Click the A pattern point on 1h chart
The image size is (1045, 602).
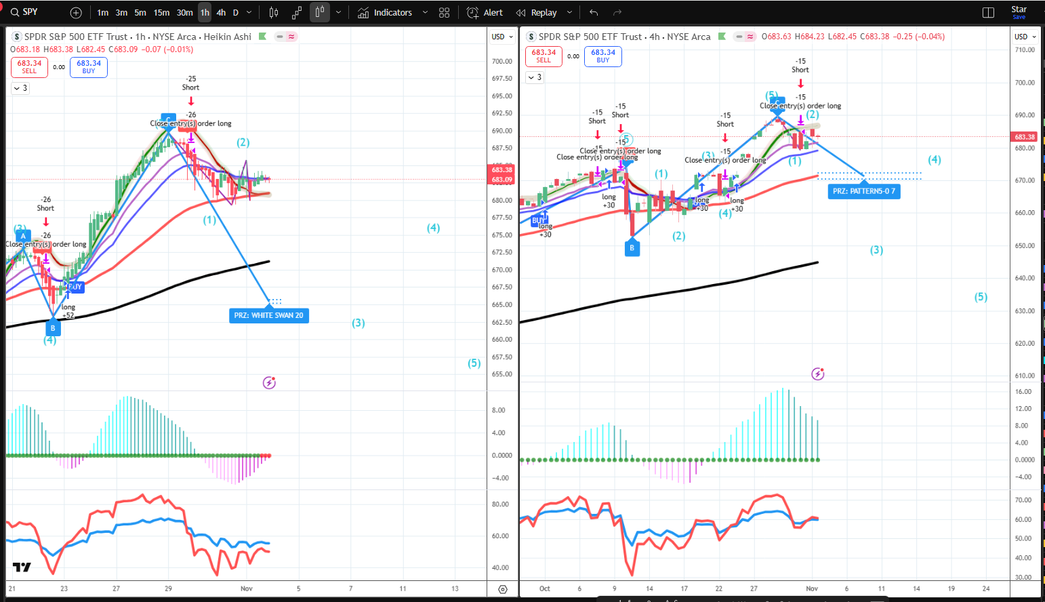[23, 236]
